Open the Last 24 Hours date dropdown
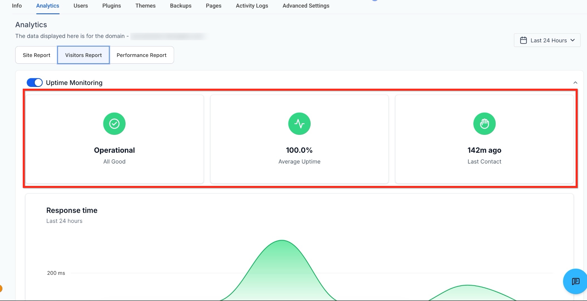This screenshot has width=587, height=301. click(x=547, y=40)
